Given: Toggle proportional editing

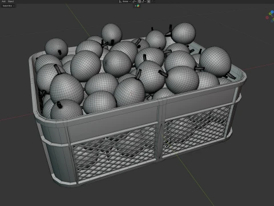Looking at the screenshot, I should (x=148, y=2).
